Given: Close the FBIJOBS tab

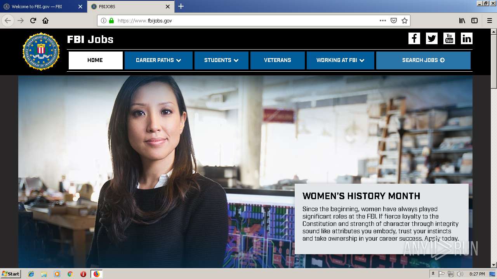Looking at the screenshot, I should click(x=168, y=7).
